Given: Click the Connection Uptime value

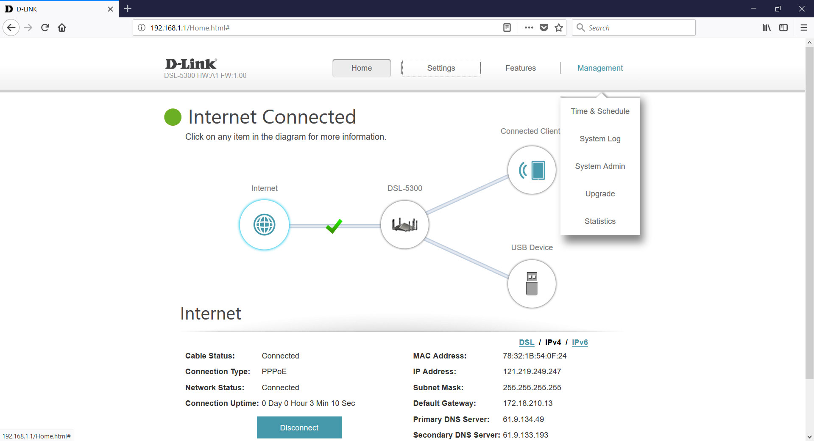Looking at the screenshot, I should [x=308, y=403].
